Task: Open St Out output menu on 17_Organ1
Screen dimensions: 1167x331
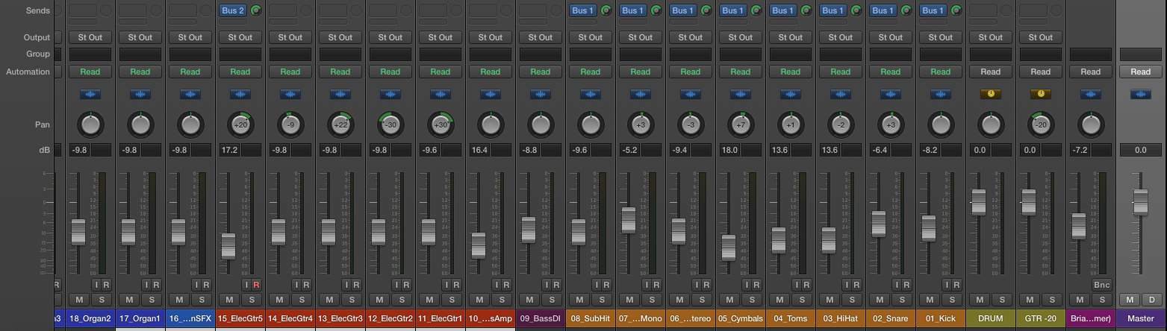Action: (x=140, y=37)
